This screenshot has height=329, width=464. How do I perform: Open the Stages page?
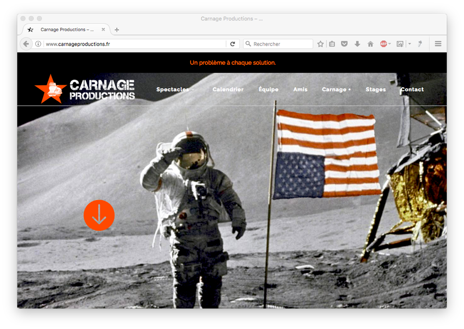click(x=376, y=89)
